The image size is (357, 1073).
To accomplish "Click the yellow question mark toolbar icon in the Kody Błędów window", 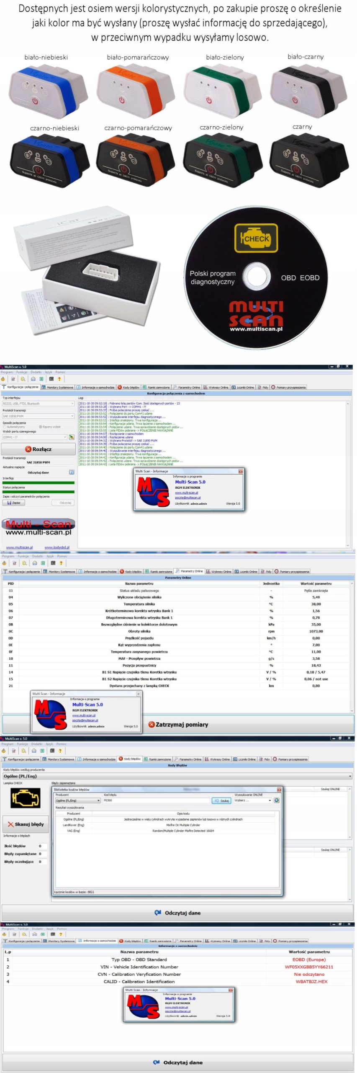I will 60,751.
